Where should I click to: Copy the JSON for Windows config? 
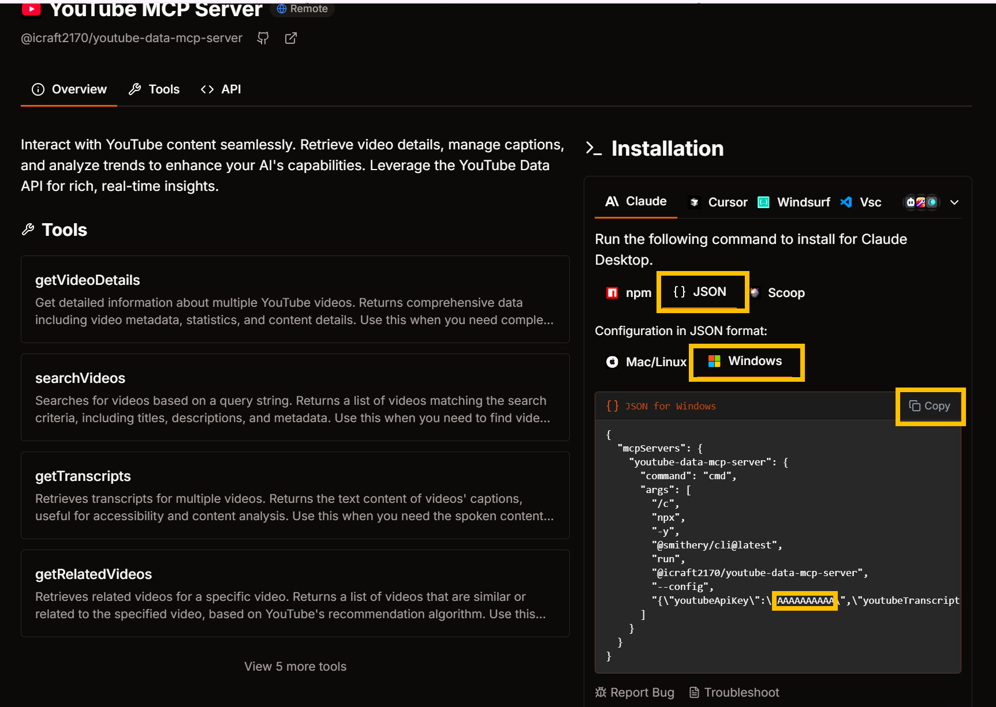click(930, 406)
